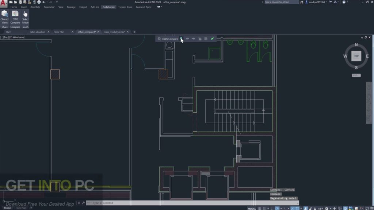Open Shared Views panel button
The width and height of the screenshot is (374, 210).
pos(4,17)
